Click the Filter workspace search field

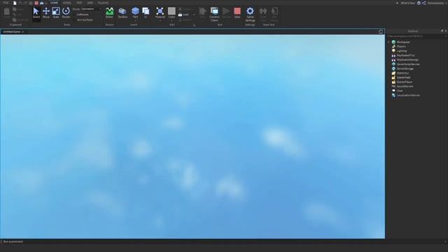[x=415, y=36]
